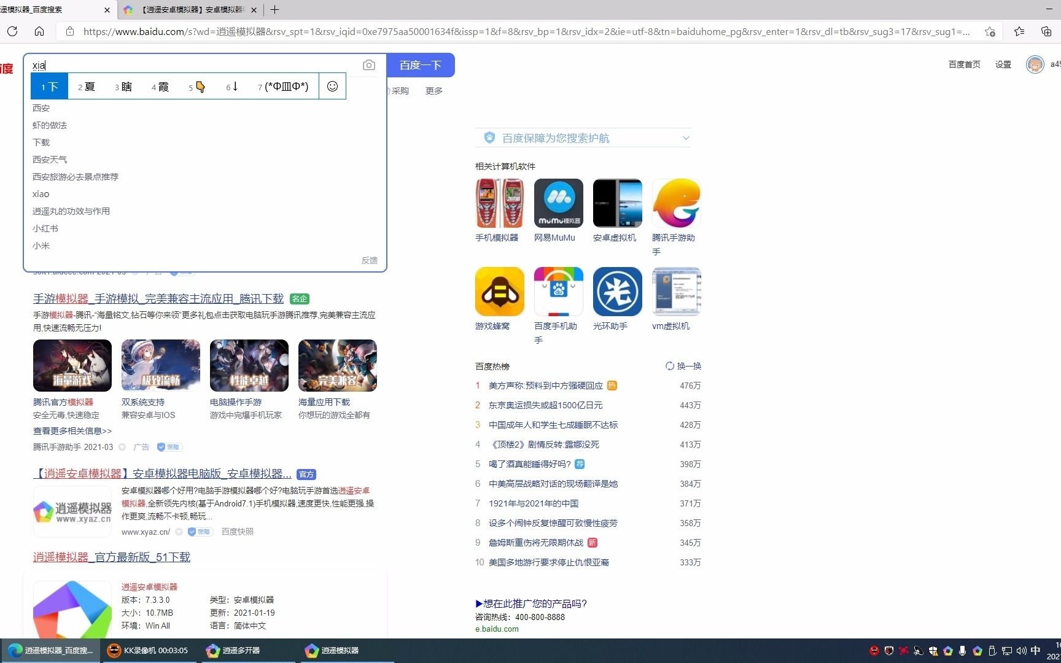The width and height of the screenshot is (1061, 663).
Task: Expand the 百度保障为您搜索护航 dropdown
Action: [686, 138]
